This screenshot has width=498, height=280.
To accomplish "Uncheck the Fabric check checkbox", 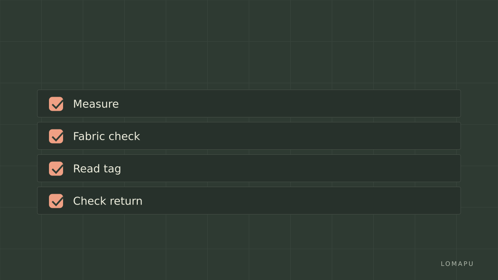I will point(56,136).
